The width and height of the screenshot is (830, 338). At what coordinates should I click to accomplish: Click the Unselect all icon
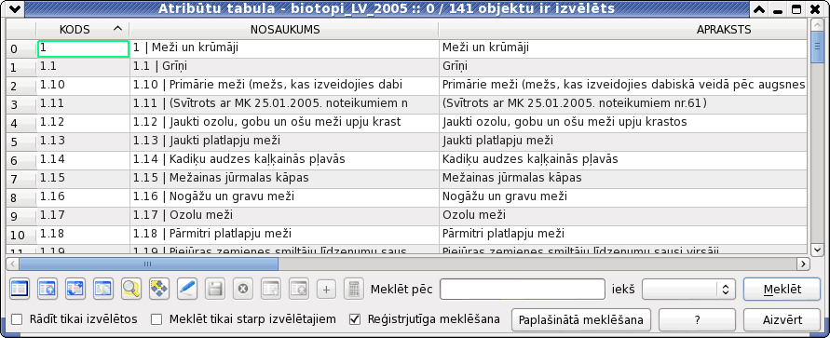tap(20, 290)
